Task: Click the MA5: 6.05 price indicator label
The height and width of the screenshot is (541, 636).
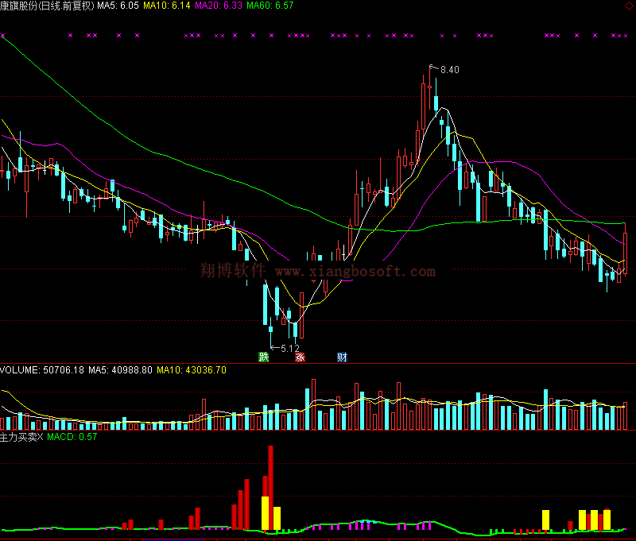Action: pos(118,6)
